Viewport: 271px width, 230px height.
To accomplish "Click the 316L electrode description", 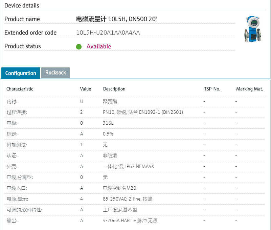I will (x=108, y=123).
